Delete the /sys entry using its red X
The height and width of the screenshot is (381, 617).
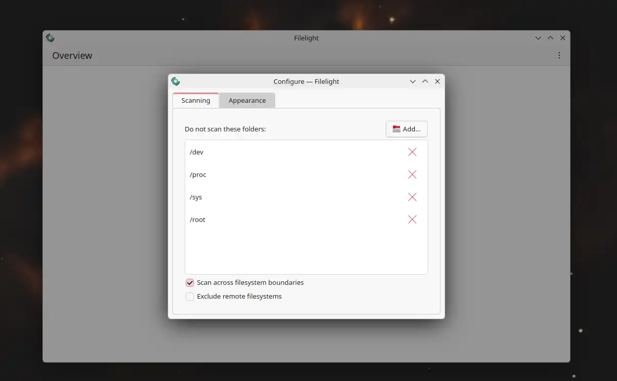coord(412,197)
